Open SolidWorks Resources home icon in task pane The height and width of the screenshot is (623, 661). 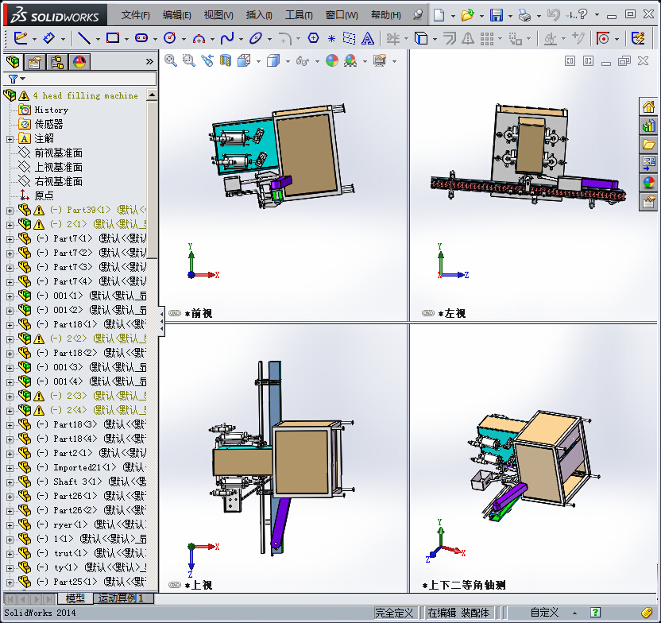tap(648, 106)
